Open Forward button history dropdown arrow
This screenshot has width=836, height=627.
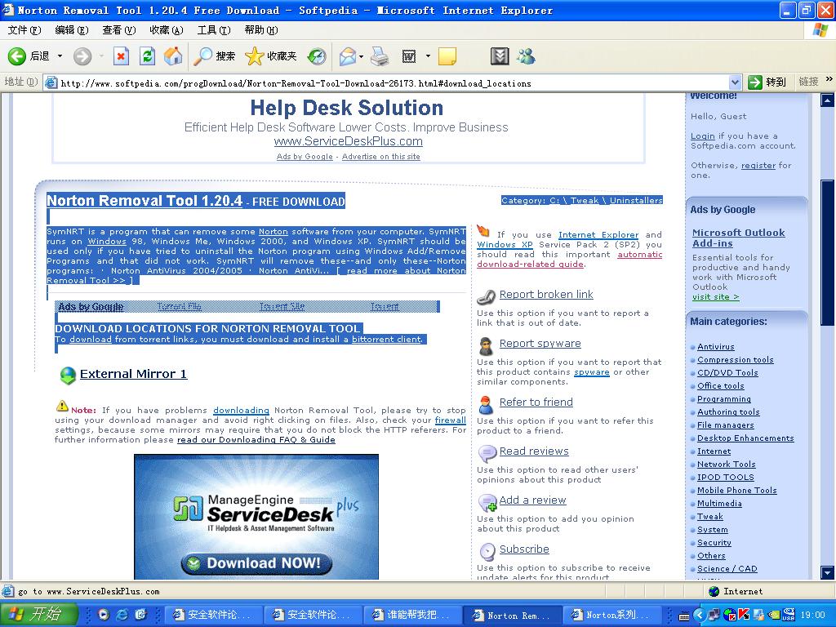click(x=100, y=56)
